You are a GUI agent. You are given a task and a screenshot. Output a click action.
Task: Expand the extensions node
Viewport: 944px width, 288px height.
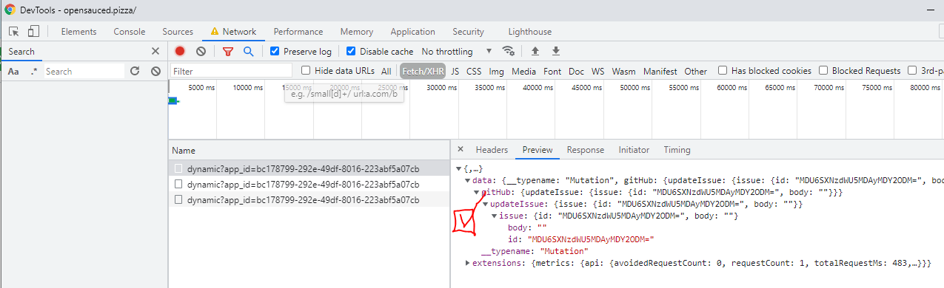click(x=467, y=263)
